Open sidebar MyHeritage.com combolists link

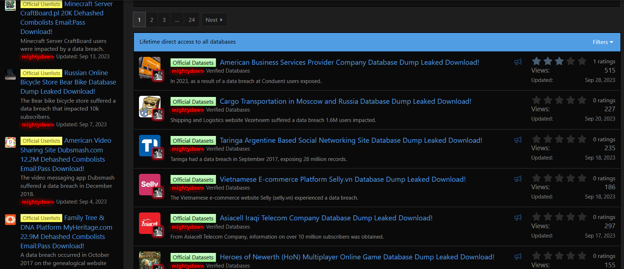(x=66, y=232)
